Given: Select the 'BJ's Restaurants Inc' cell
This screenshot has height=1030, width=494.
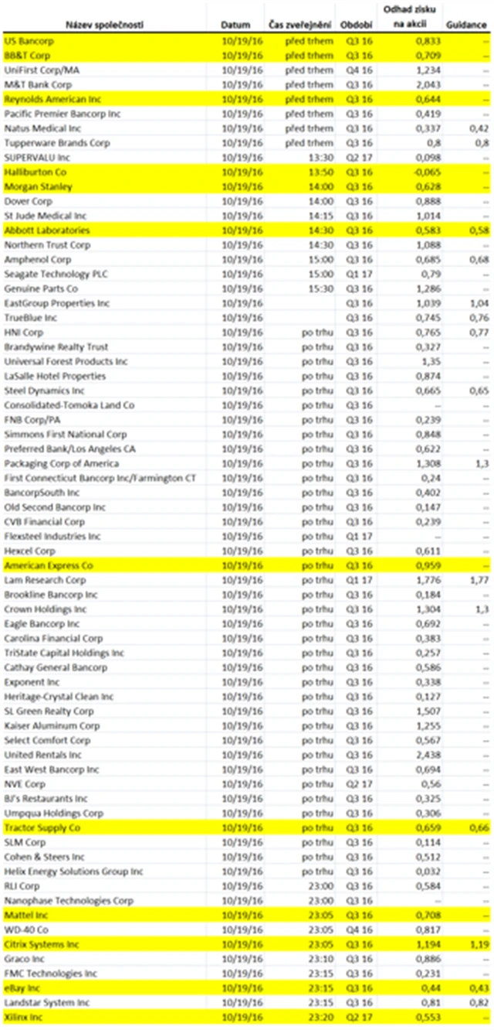Looking at the screenshot, I should point(103,799).
